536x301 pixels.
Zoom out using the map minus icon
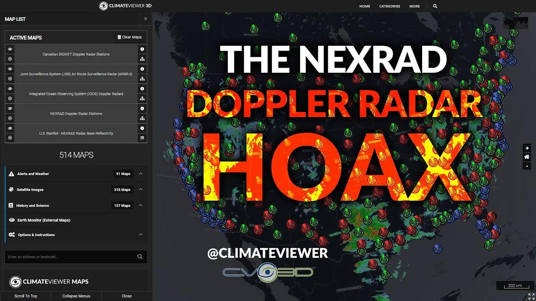527,166
